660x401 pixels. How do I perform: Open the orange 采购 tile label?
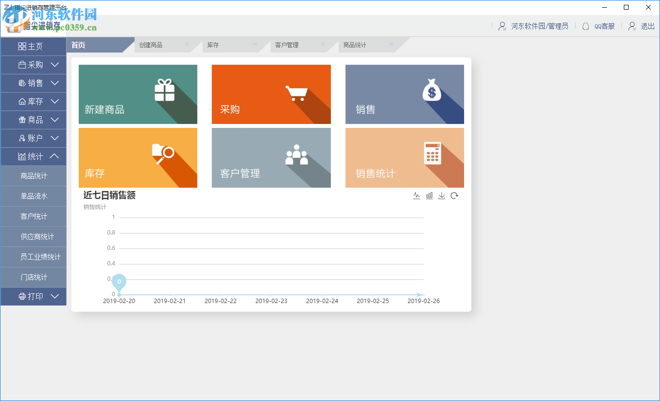tap(230, 110)
